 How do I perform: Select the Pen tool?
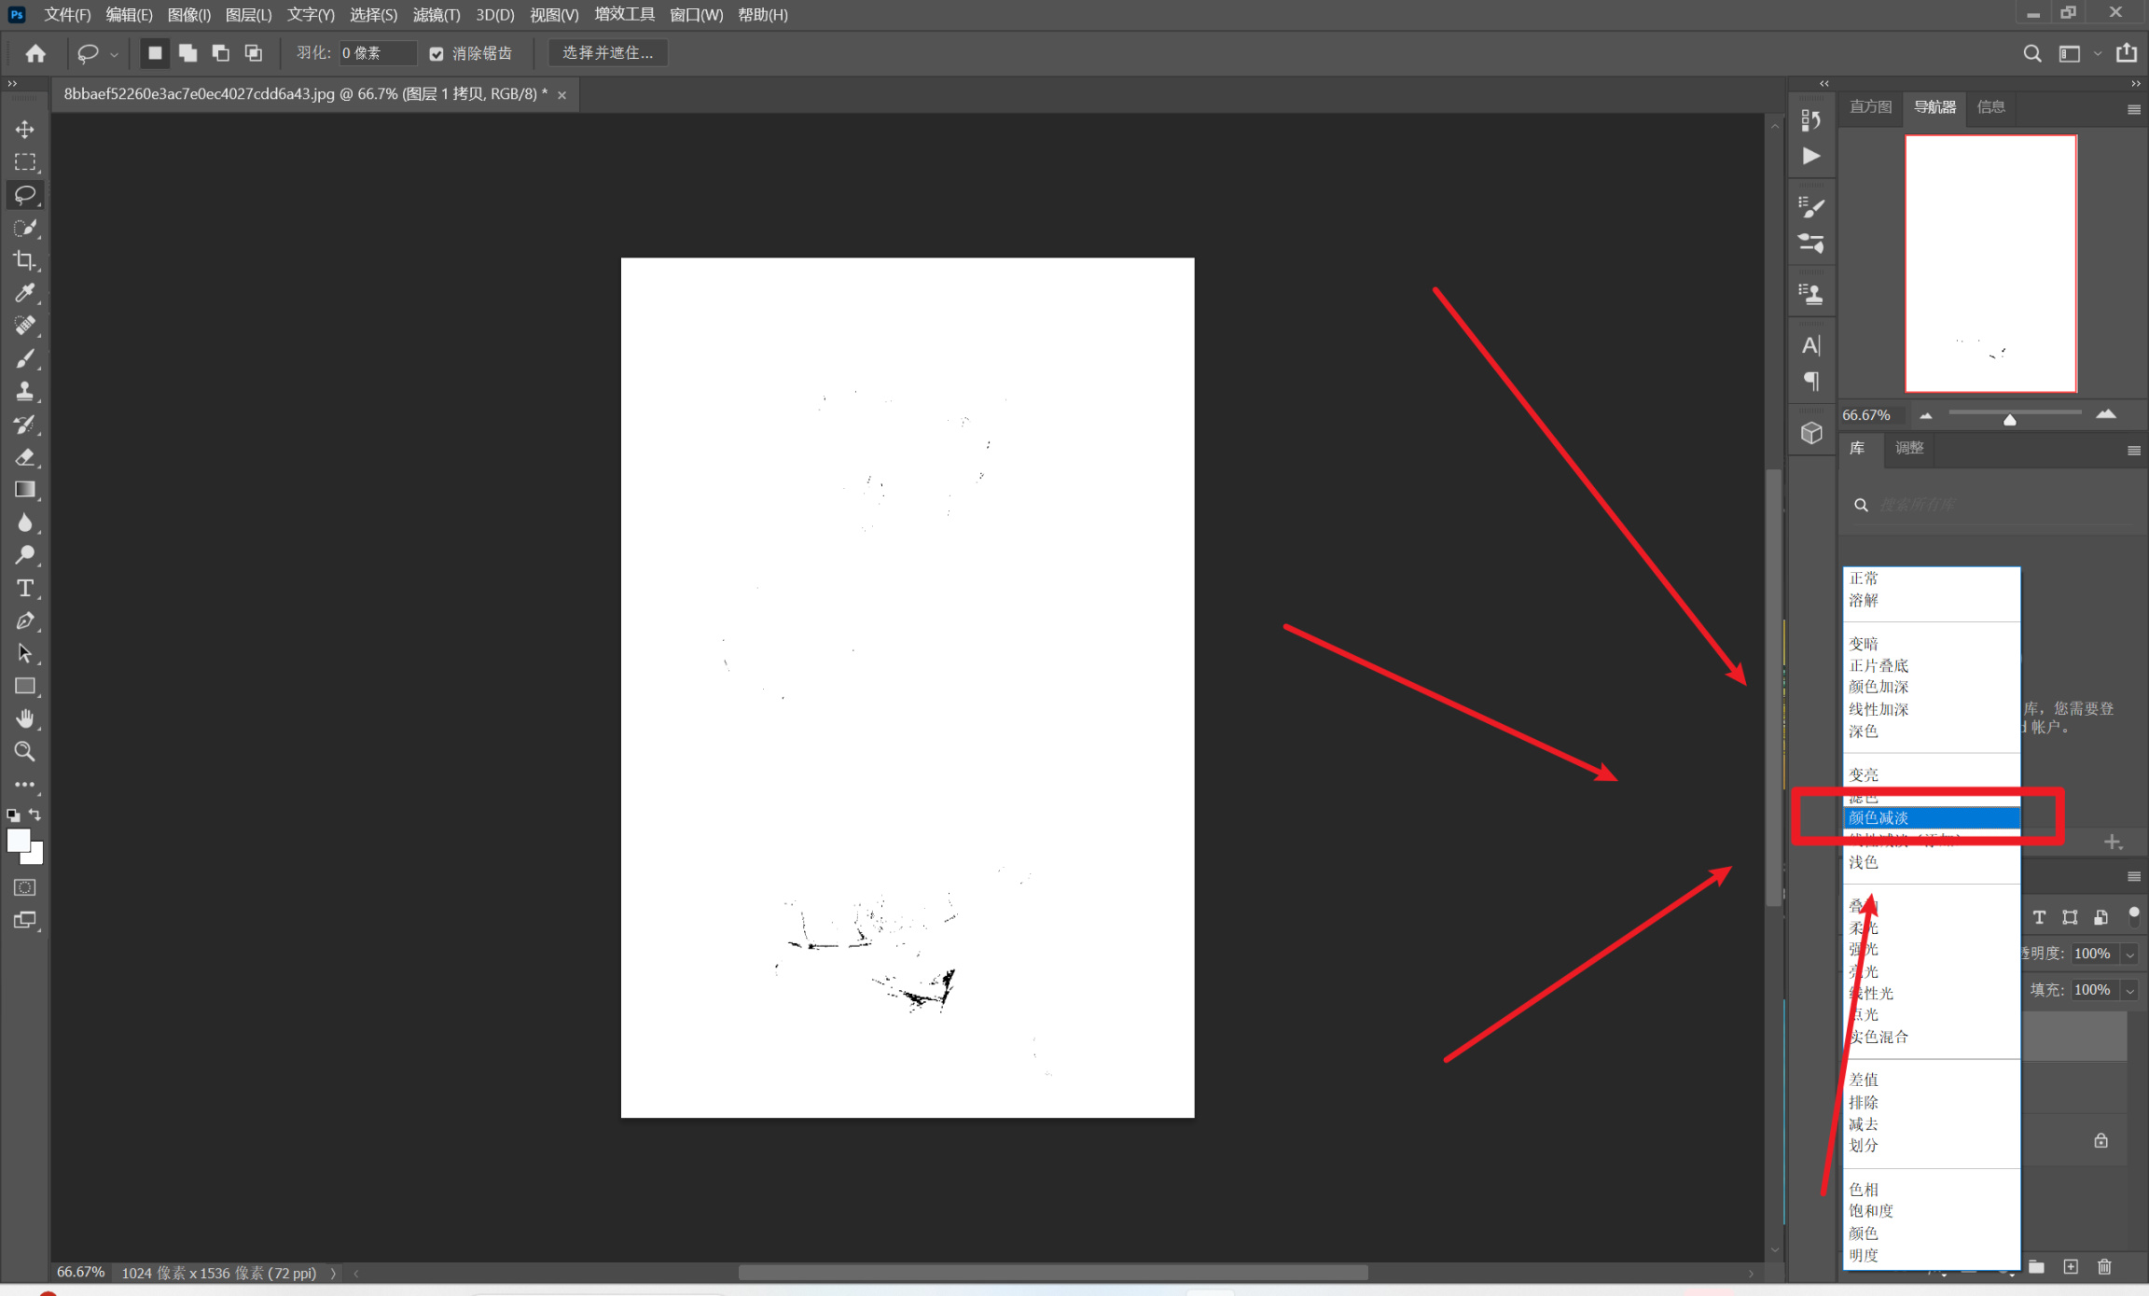click(25, 620)
